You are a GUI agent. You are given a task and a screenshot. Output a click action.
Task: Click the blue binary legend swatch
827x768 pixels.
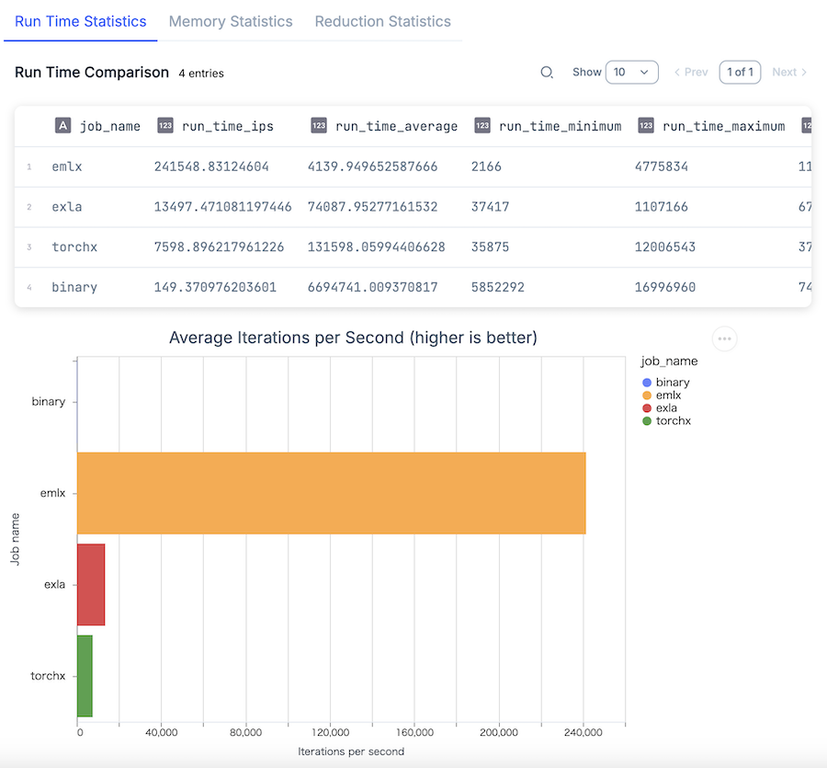[x=647, y=382]
